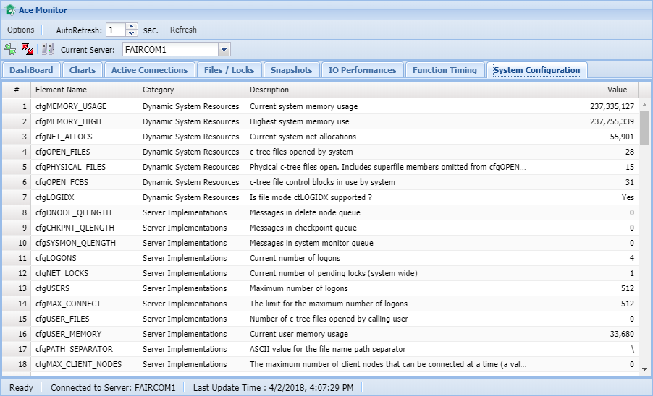Sort by the Category column header
This screenshot has width=653, height=396.
191,90
